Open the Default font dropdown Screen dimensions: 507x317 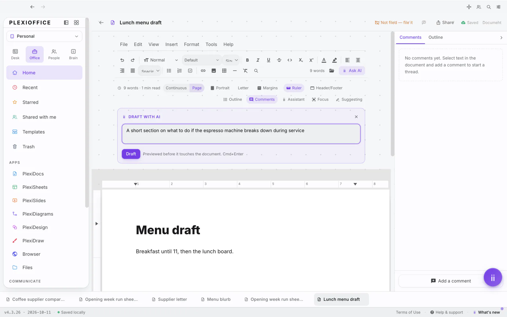(x=202, y=60)
